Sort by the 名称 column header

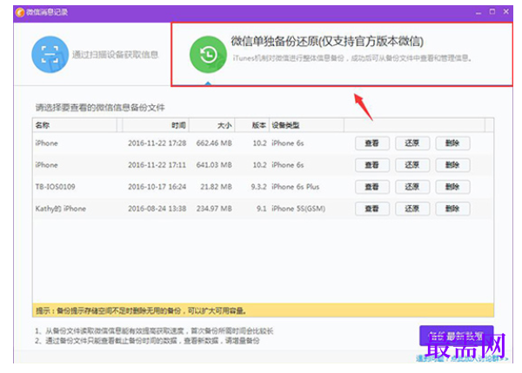pos(75,125)
